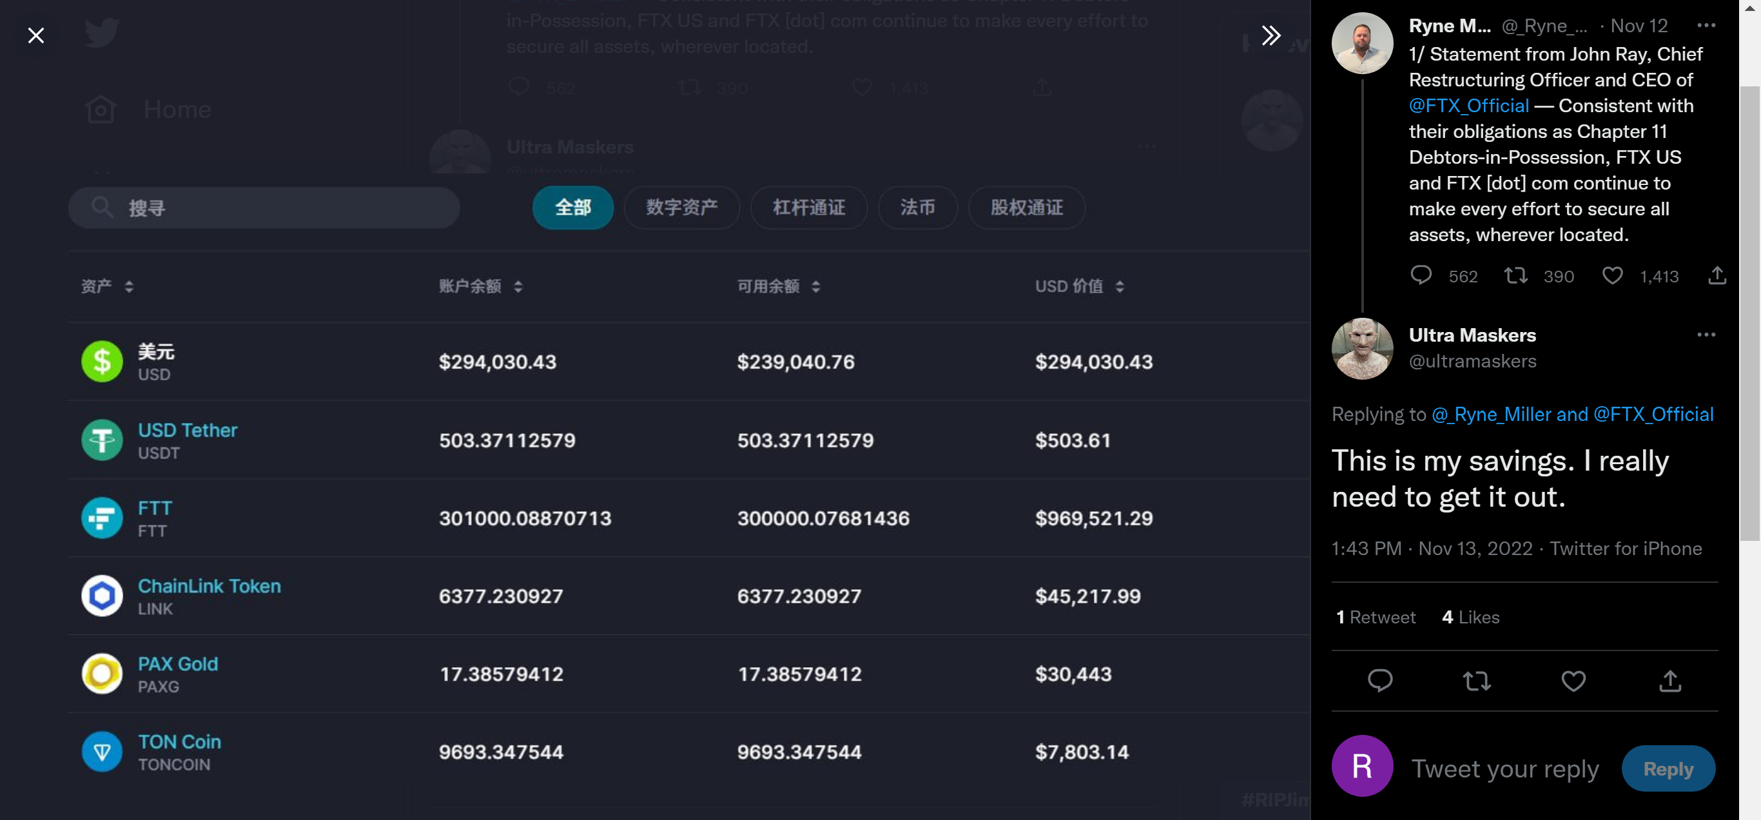Retweet Ryne Miller's tweet showing 390
The height and width of the screenshot is (820, 1761).
(x=1515, y=276)
